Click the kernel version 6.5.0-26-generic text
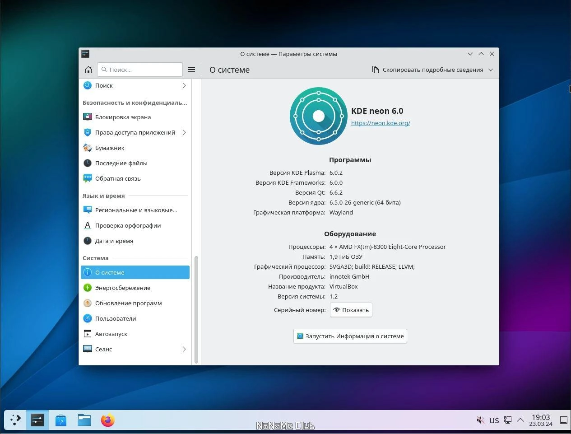The height and width of the screenshot is (434, 571). pyautogui.click(x=365, y=202)
